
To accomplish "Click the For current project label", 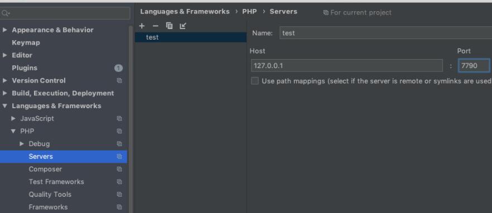I will [361, 13].
